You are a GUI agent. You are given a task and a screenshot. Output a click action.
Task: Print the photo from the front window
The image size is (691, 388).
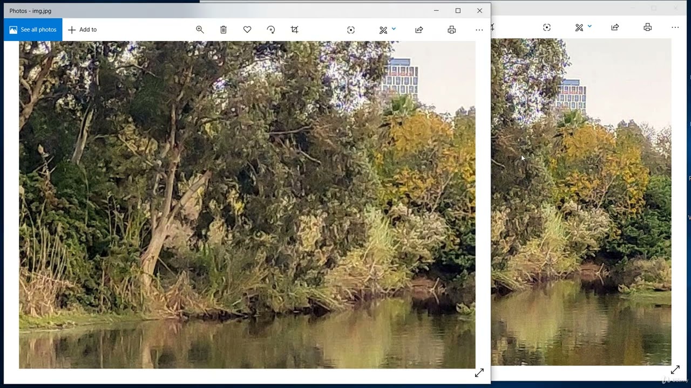click(x=452, y=30)
